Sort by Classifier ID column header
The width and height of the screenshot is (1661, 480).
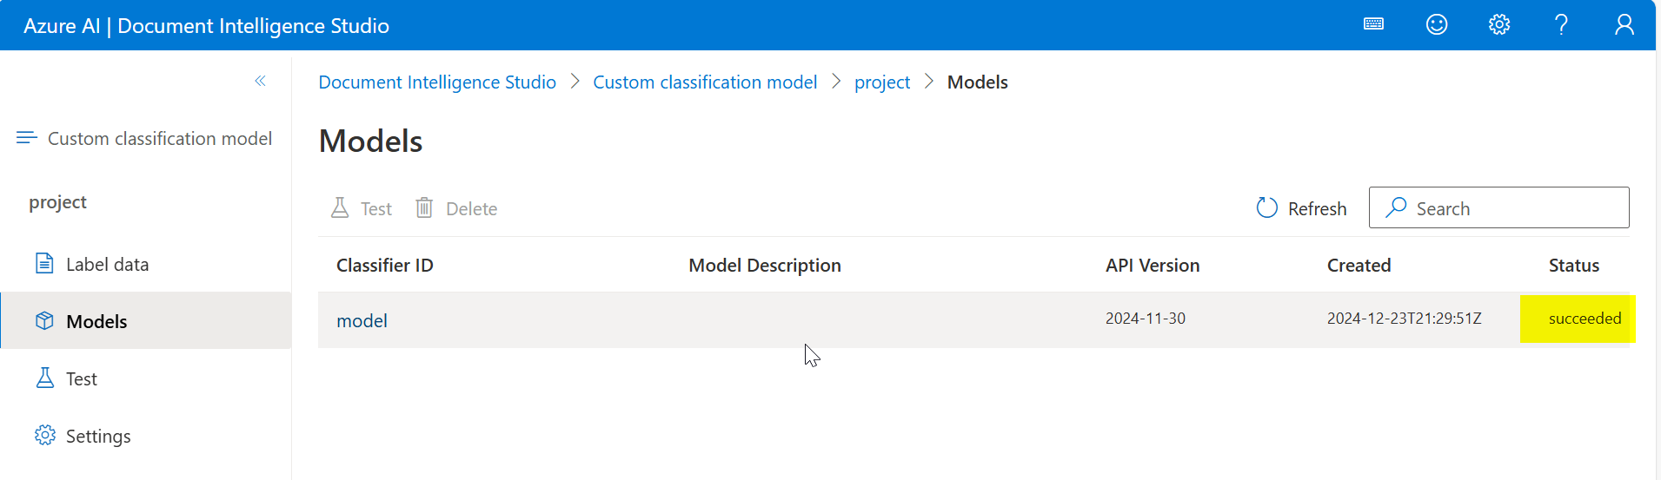385,265
